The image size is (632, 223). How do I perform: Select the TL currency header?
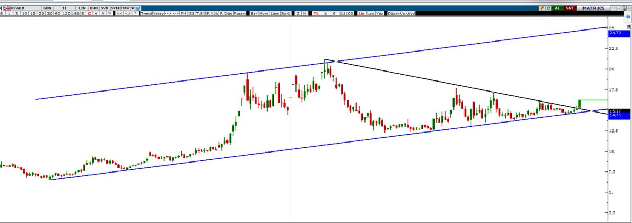point(65,8)
